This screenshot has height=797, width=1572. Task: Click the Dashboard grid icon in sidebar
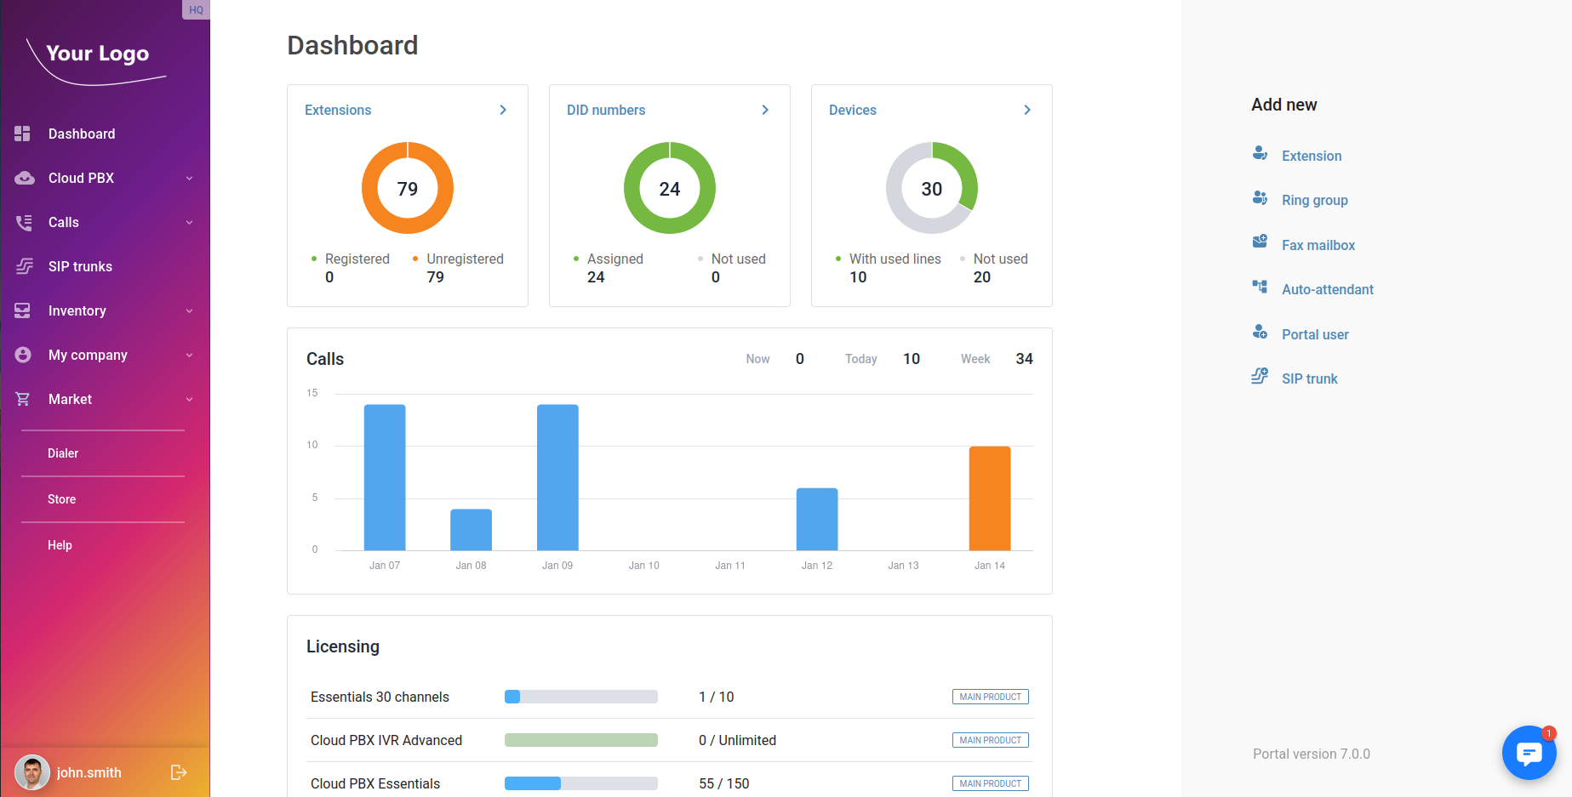point(23,134)
